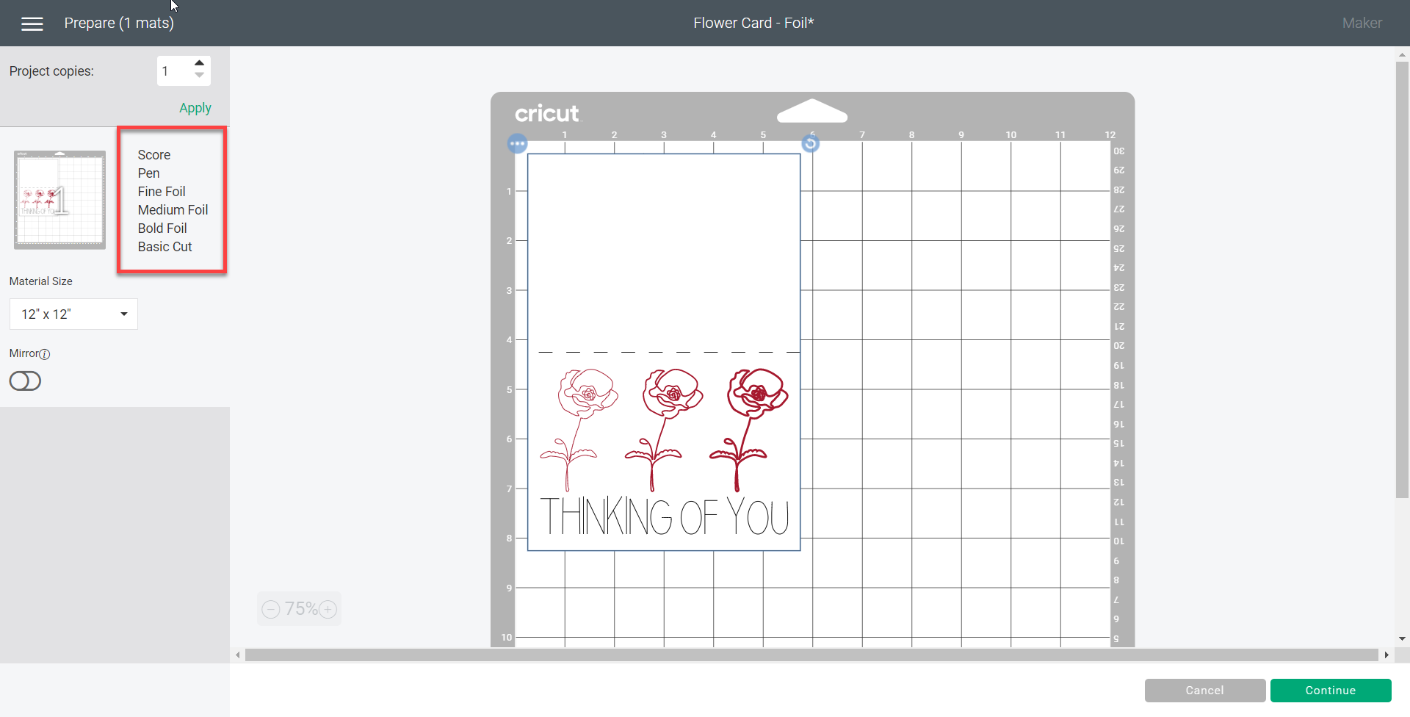The image size is (1410, 717).
Task: Click the Continue button
Action: [1331, 690]
